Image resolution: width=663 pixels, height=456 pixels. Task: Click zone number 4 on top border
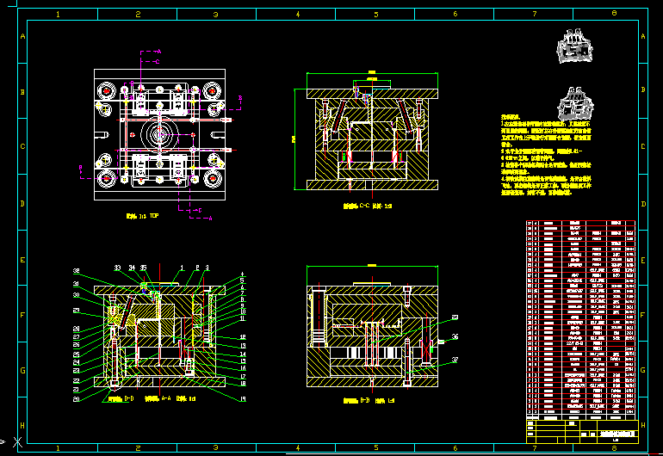point(298,15)
